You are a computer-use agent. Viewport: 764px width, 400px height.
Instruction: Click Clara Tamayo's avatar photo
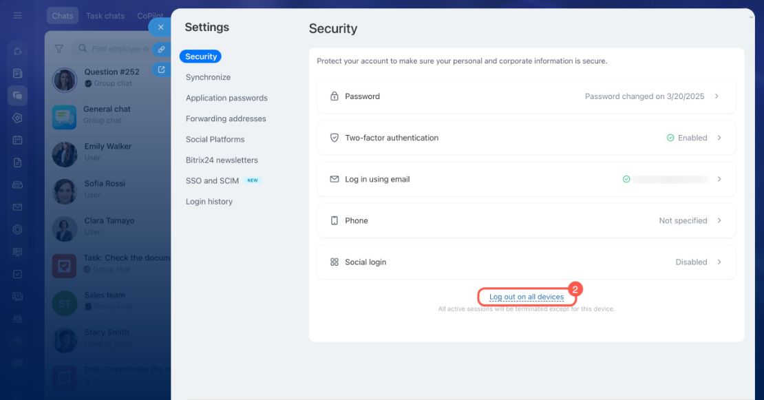coord(64,229)
